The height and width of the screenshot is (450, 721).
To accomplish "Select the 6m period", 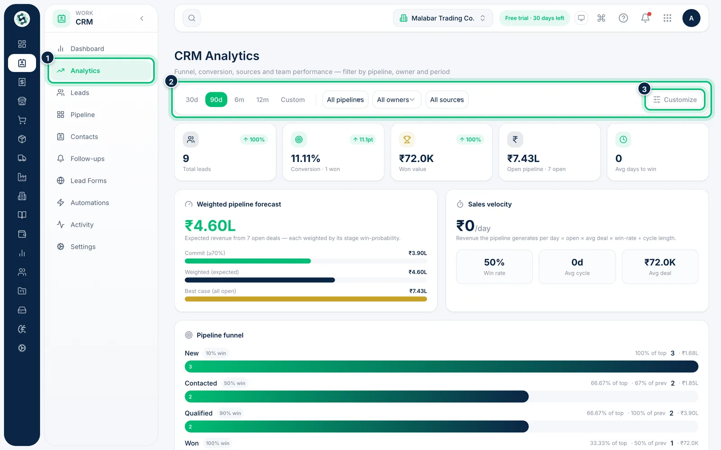I will [239, 99].
